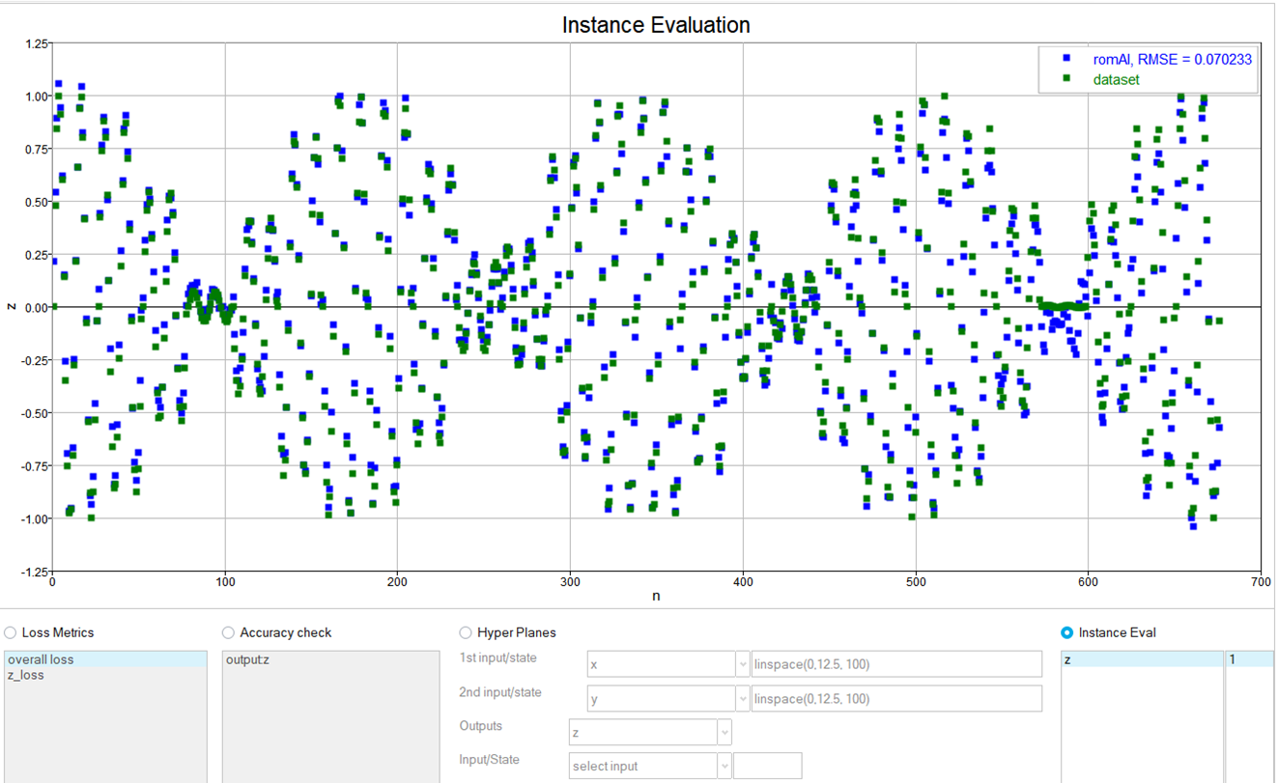Select the Loss Metrics radio button
The width and height of the screenshot is (1278, 783).
click(x=11, y=632)
